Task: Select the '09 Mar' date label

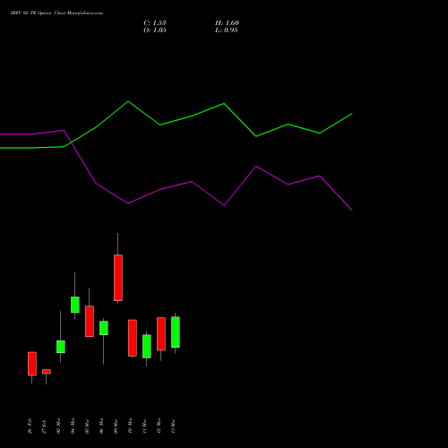Action: point(116,426)
